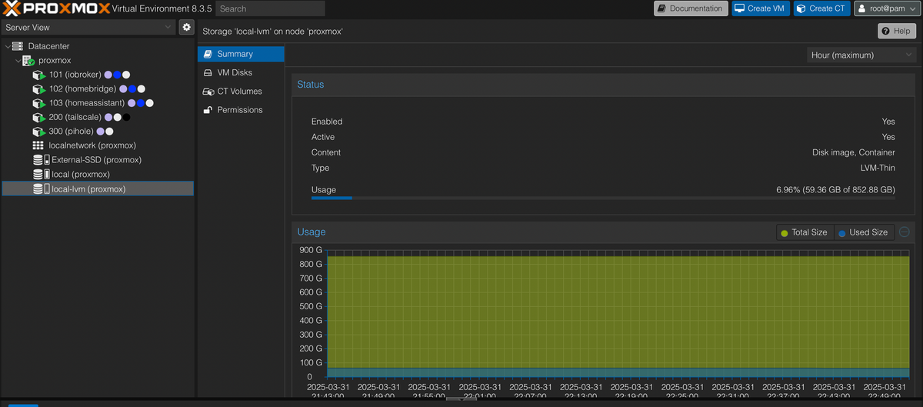Click the Status panel header
Screen dimensions: 923x407
click(603, 85)
